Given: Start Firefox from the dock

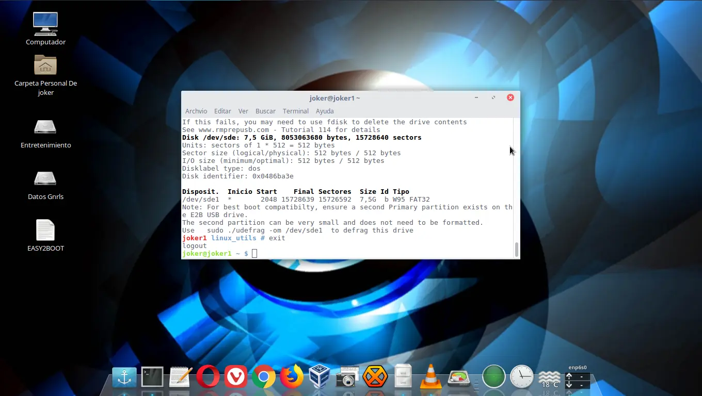Looking at the screenshot, I should [x=292, y=377].
